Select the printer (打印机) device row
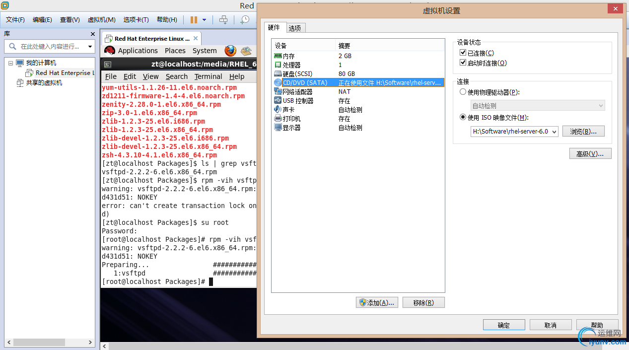Image resolution: width=629 pixels, height=350 pixels. point(357,119)
